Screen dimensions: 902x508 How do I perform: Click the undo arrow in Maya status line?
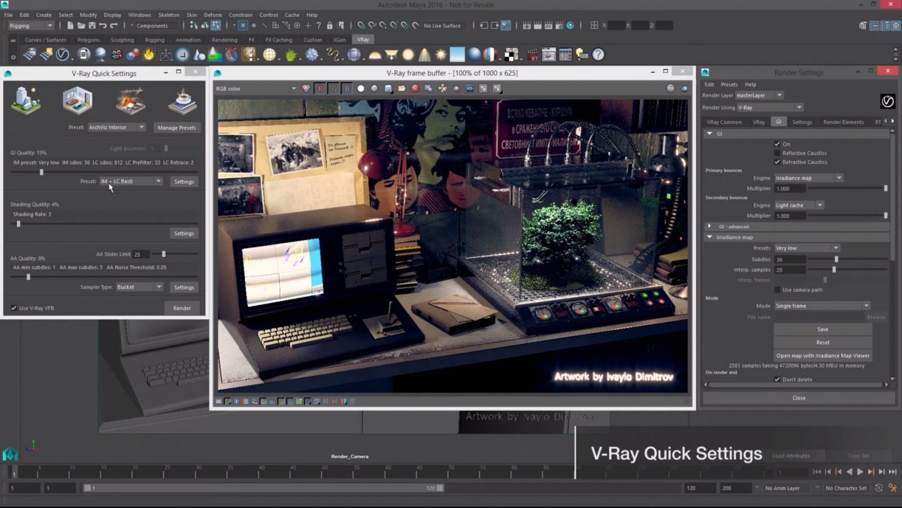[103, 25]
